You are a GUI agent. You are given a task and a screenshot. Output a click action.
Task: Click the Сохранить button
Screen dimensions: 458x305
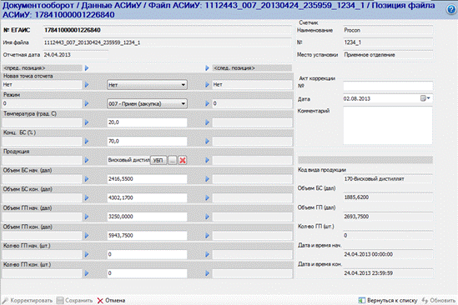tap(74, 300)
